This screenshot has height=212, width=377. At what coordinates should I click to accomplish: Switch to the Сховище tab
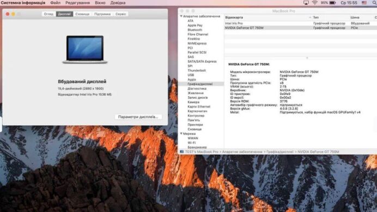(x=82, y=14)
